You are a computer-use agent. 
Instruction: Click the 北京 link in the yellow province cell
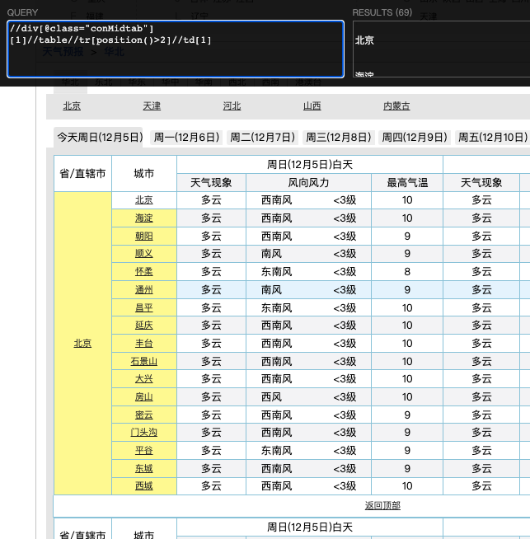click(x=82, y=344)
